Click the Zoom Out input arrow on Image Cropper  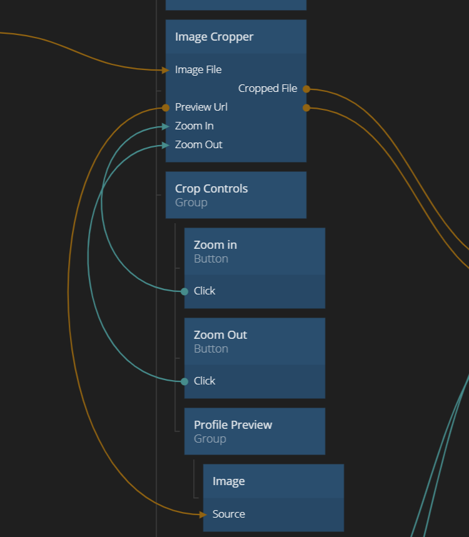tap(166, 145)
